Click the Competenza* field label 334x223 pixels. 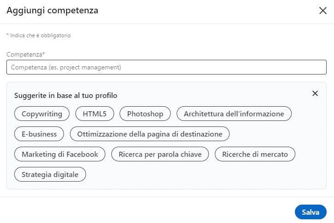tap(26, 54)
